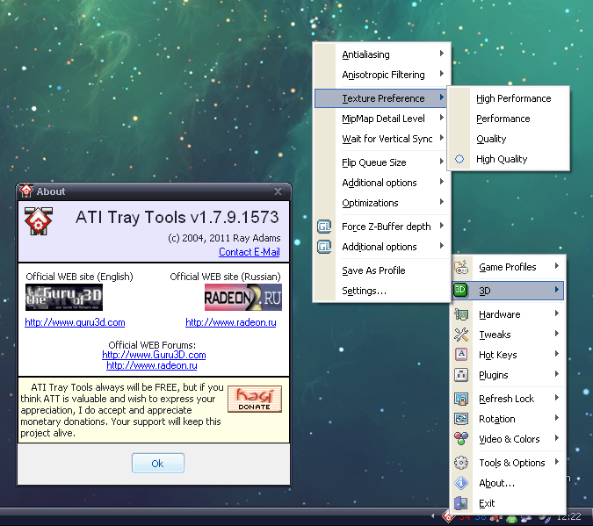Click the Tools & Options gear icon

(461, 463)
